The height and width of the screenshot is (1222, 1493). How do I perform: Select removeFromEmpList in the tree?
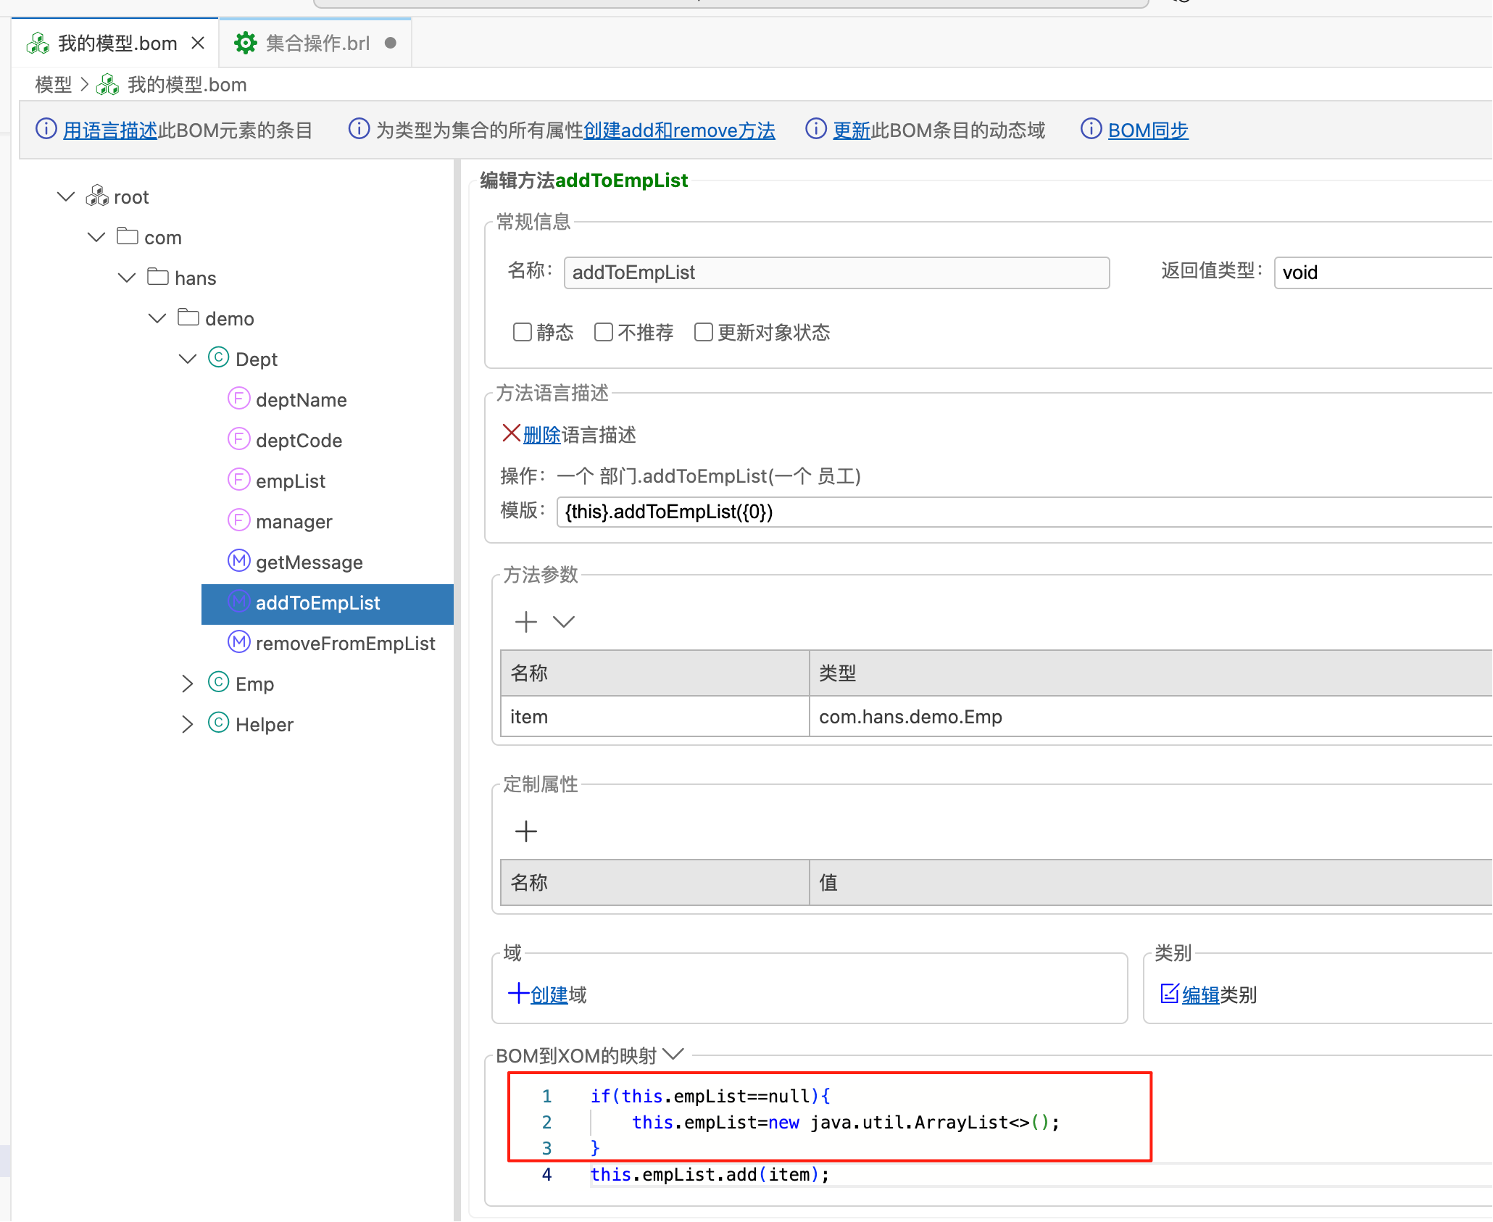[344, 644]
